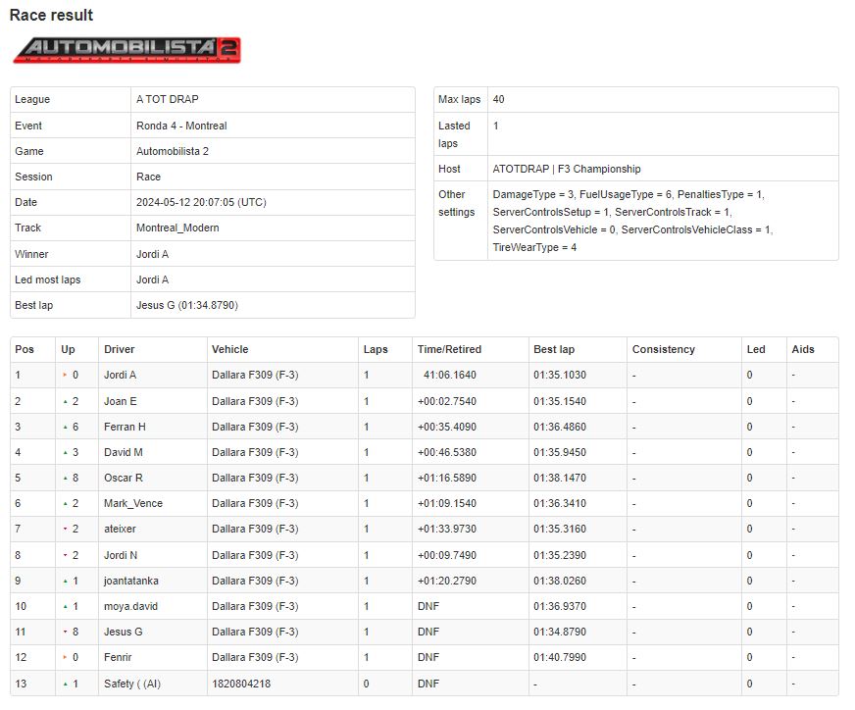Click the orange arrow icon in Fenrir row

(x=65, y=657)
